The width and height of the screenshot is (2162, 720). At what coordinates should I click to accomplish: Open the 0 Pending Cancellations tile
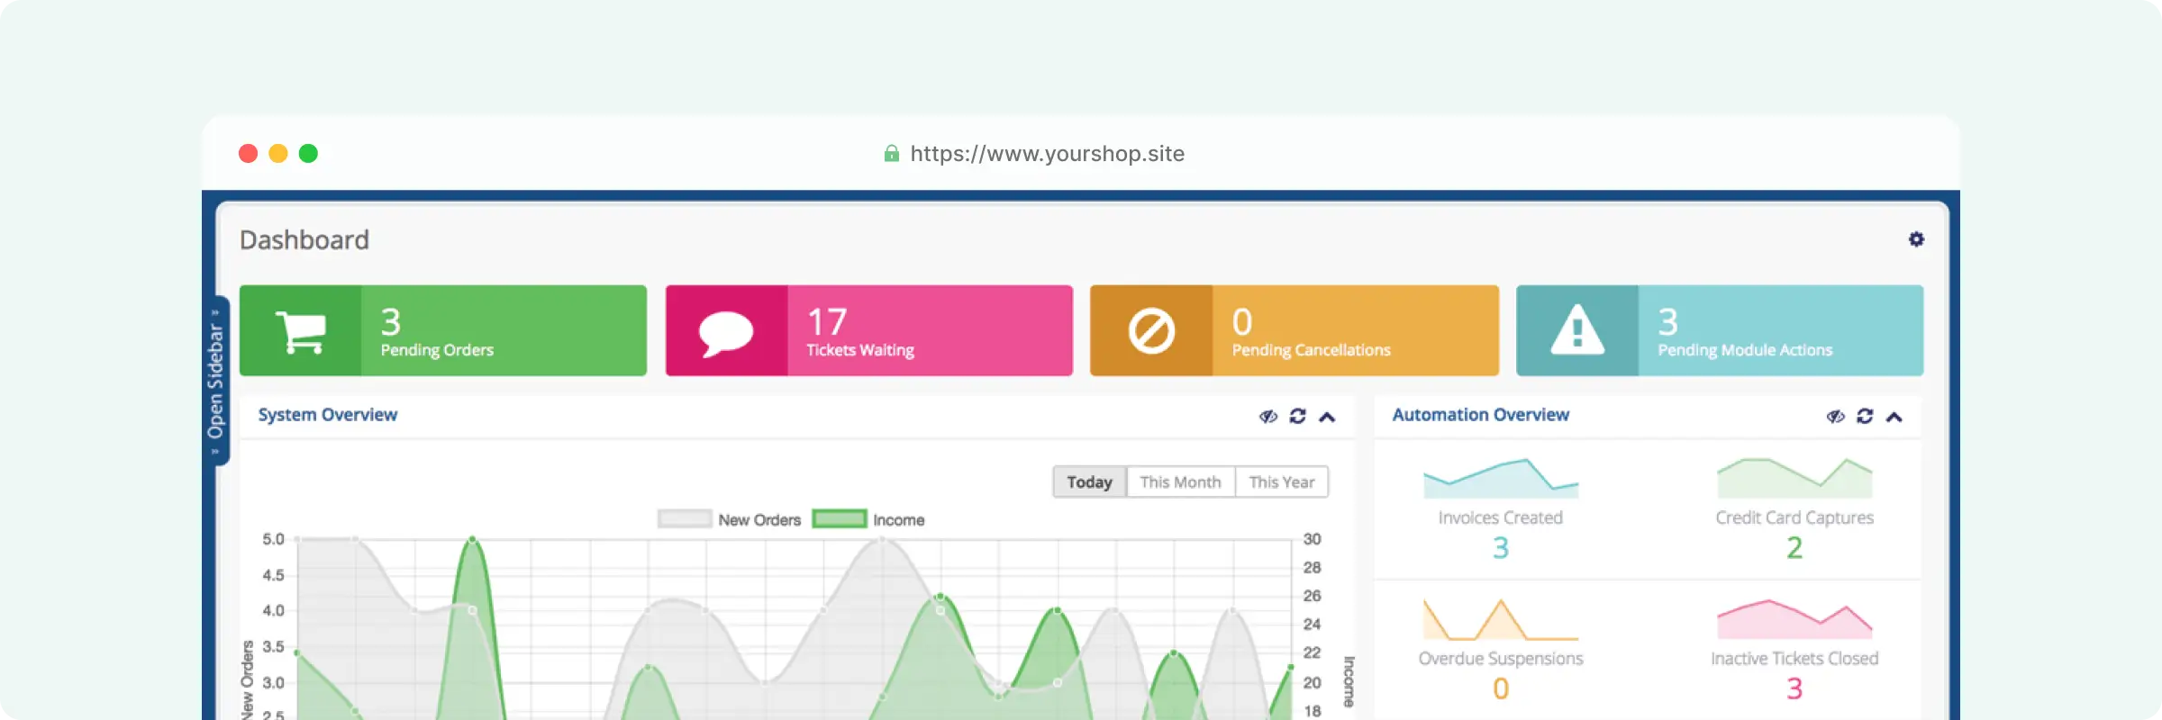pos(1294,330)
